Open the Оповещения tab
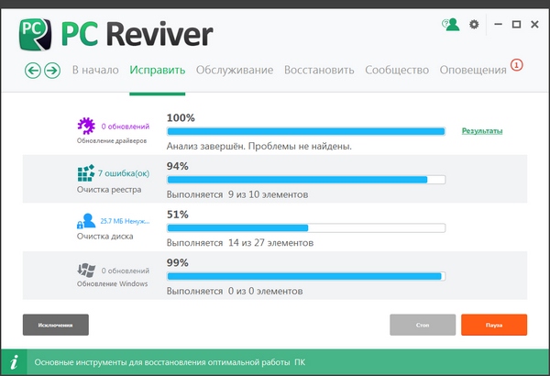Viewport: 550px width, 376px height. coord(473,70)
